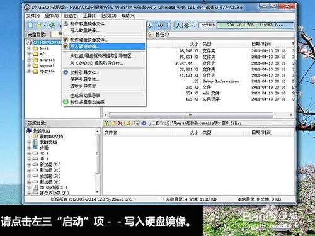Expand the (C:) drive node
315x236 pixels.
pyautogui.click(x=29, y=153)
